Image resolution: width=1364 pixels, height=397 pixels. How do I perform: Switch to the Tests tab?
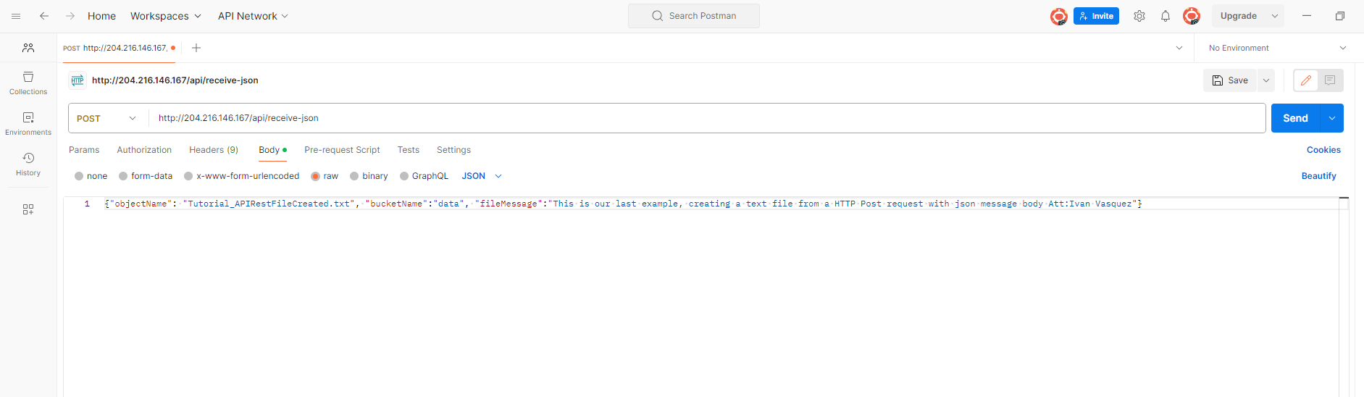pyautogui.click(x=409, y=150)
